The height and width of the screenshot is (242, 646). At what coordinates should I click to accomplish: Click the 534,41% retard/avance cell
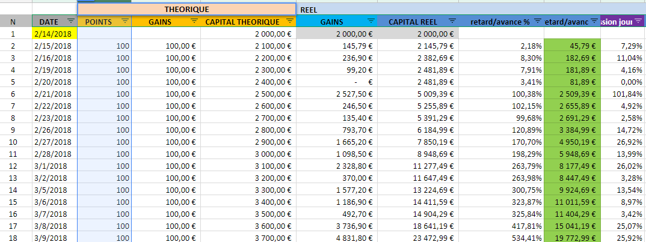[501, 238]
